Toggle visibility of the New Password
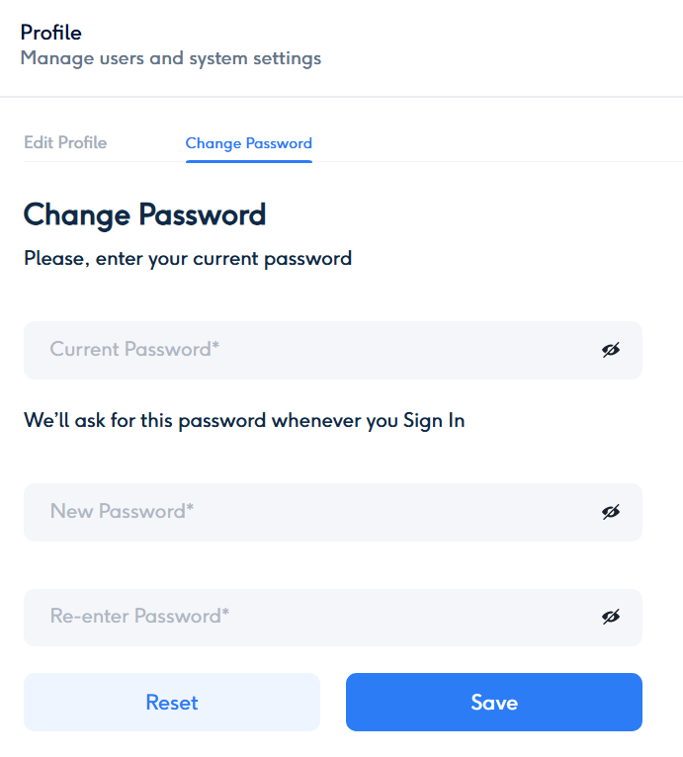This screenshot has width=683, height=757. click(611, 512)
